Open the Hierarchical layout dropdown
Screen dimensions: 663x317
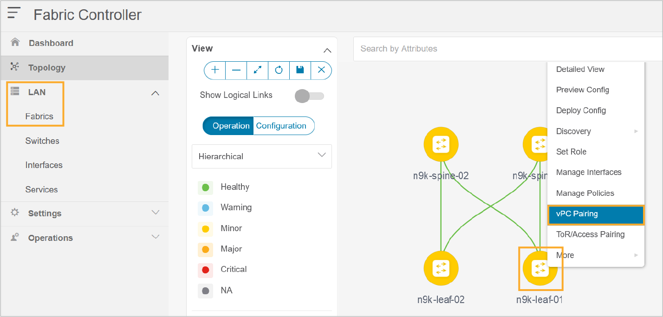click(262, 156)
